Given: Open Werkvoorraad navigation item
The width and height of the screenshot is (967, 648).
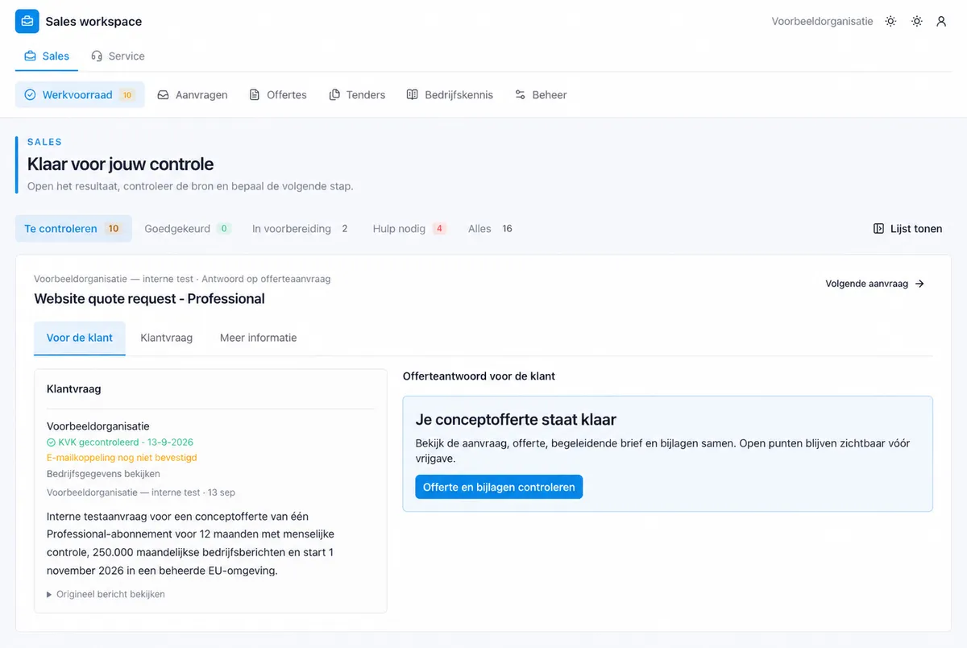Looking at the screenshot, I should 80,94.
